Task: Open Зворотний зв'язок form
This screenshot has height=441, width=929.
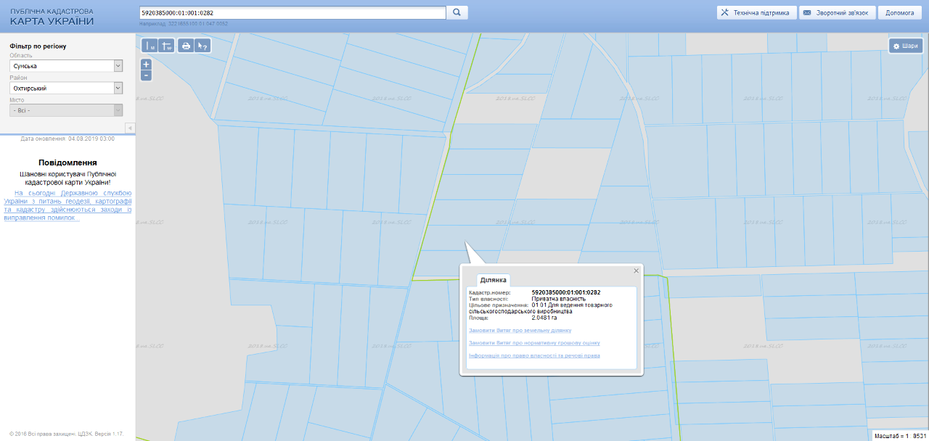Action: 837,13
